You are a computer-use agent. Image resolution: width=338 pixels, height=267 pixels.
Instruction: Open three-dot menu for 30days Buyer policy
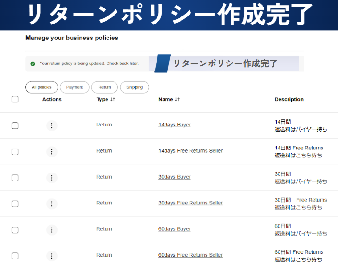tap(52, 178)
